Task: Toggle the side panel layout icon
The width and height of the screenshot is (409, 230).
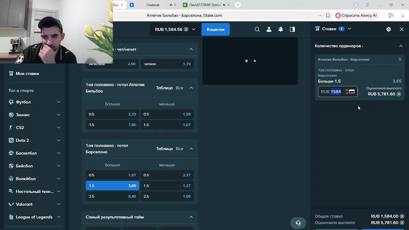Action: tap(292, 29)
